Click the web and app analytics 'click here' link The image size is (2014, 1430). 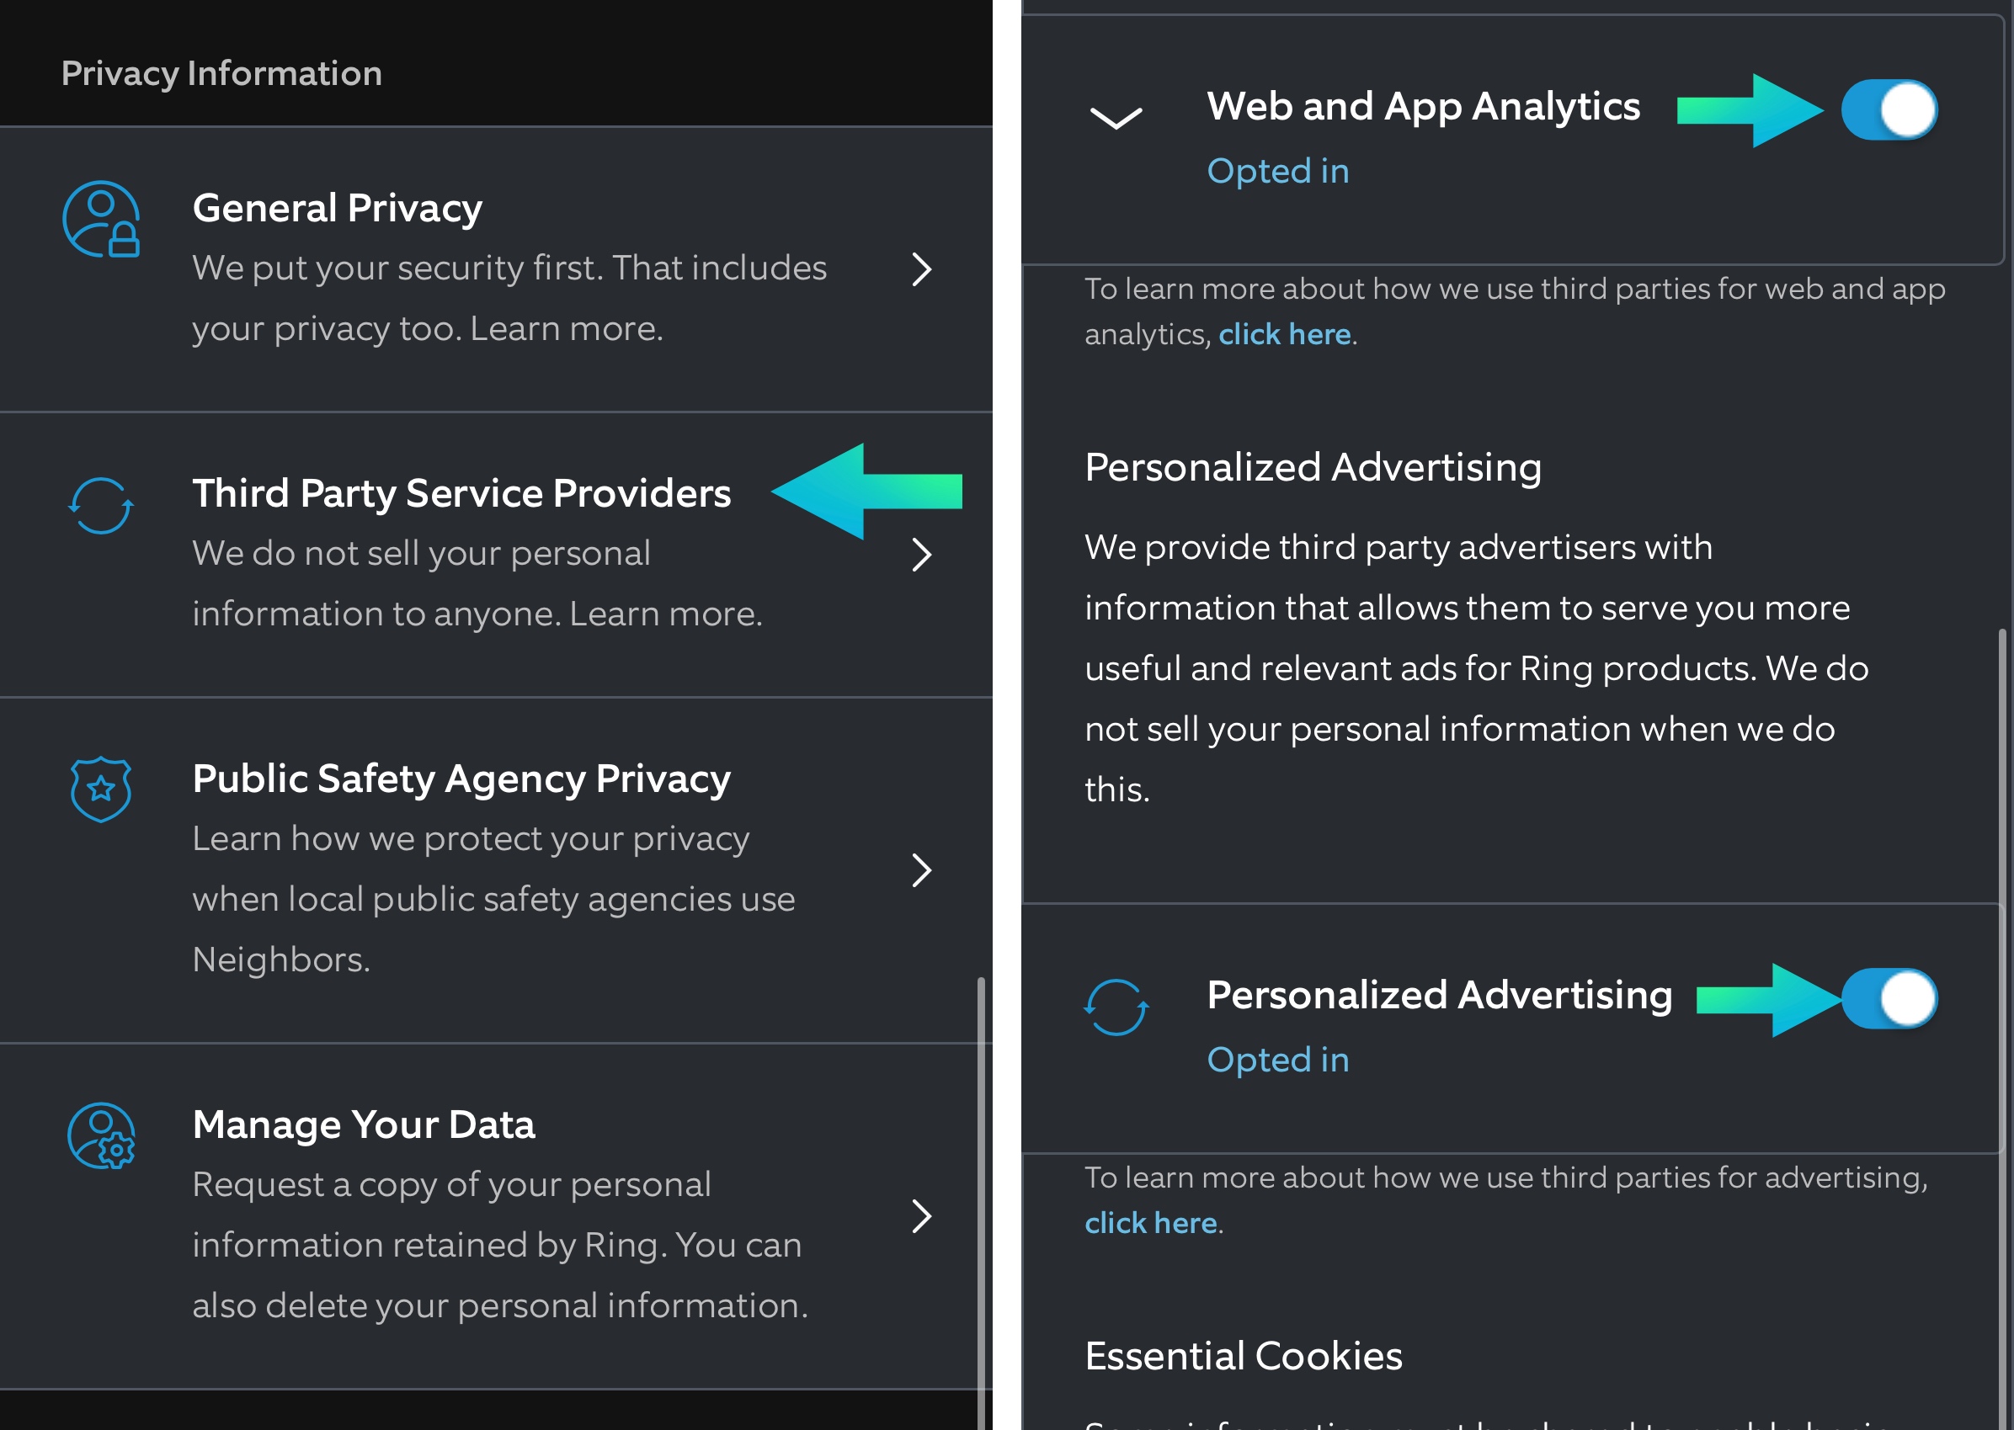click(1284, 335)
